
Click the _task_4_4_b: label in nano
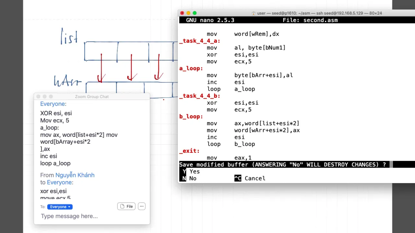(x=200, y=96)
